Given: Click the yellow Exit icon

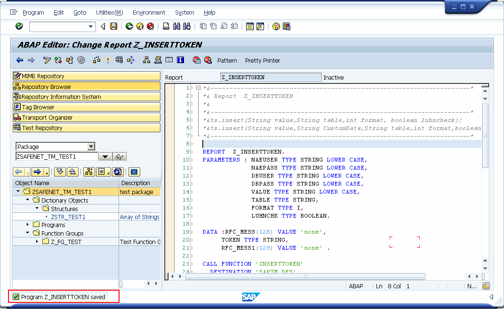Looking at the screenshot, I should [140, 26].
